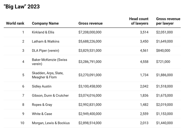Click on Latham & Watkins name
Image resolution: width=187 pixels, height=129 pixels.
click(45, 41)
